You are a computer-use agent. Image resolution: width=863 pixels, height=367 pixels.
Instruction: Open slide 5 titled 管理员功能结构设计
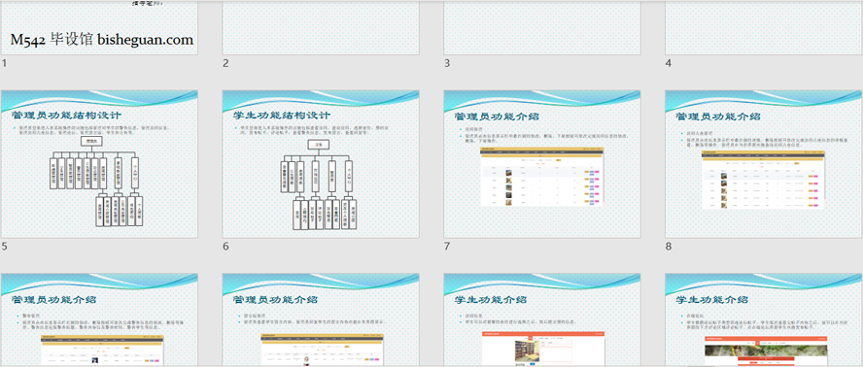(100, 164)
